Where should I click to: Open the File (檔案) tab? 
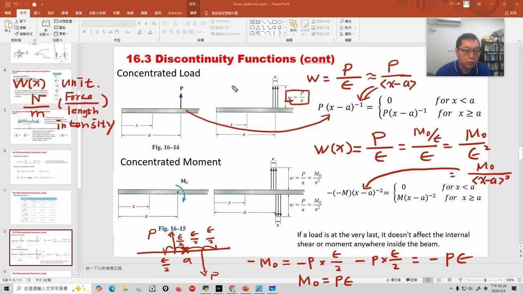tap(8, 13)
